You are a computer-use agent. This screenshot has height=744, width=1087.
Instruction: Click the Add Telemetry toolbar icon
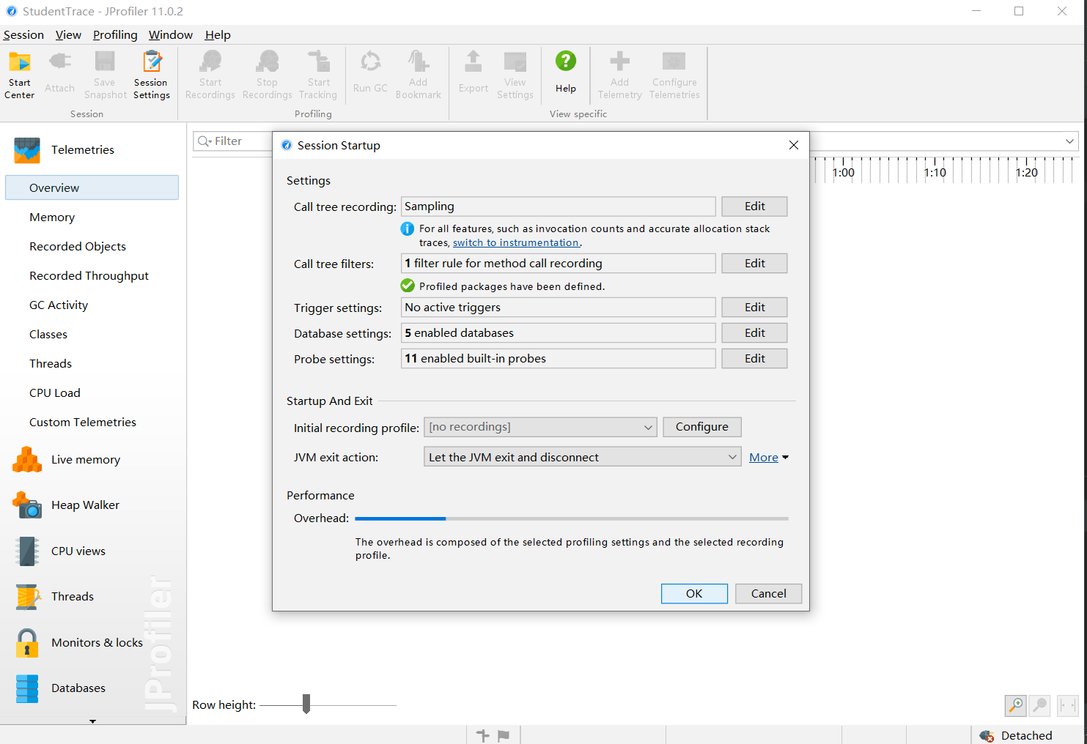tap(620, 75)
